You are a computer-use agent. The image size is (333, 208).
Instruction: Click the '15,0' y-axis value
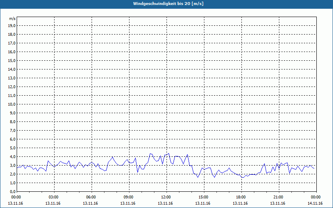click(12, 60)
